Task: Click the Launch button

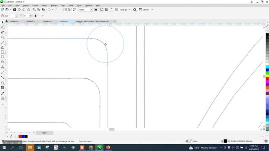Action: 144,10
